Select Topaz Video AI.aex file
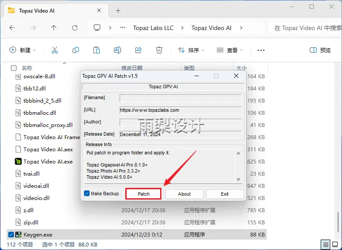This screenshot has width=342, height=250. pos(48,150)
